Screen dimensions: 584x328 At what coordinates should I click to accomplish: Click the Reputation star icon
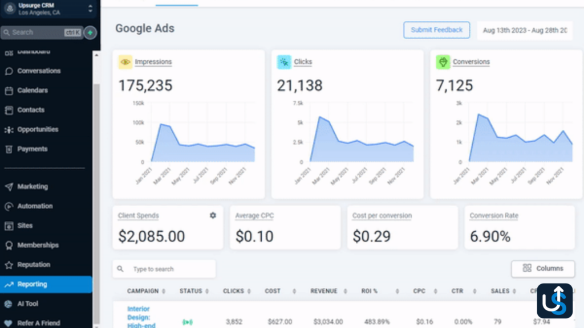click(x=9, y=265)
